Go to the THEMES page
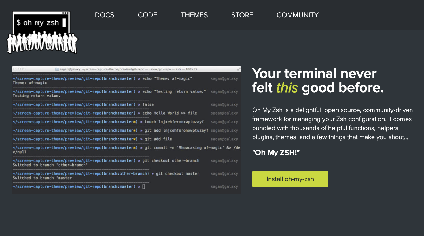 coord(194,15)
